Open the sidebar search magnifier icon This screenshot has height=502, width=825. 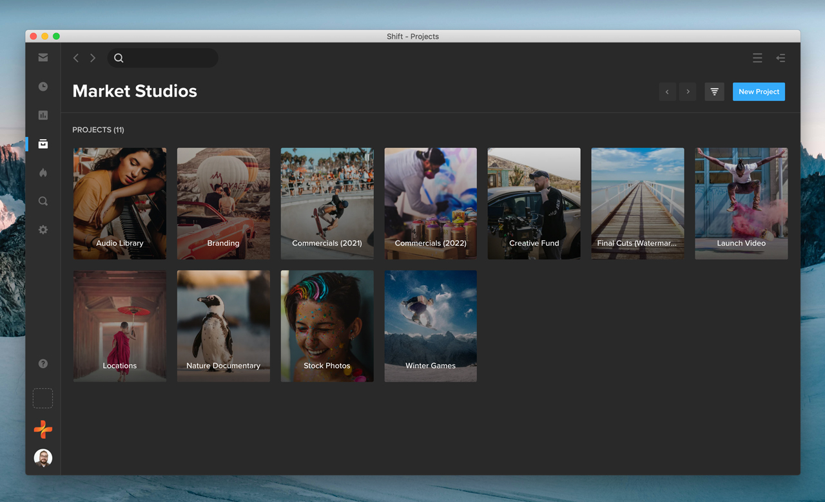pos(43,201)
